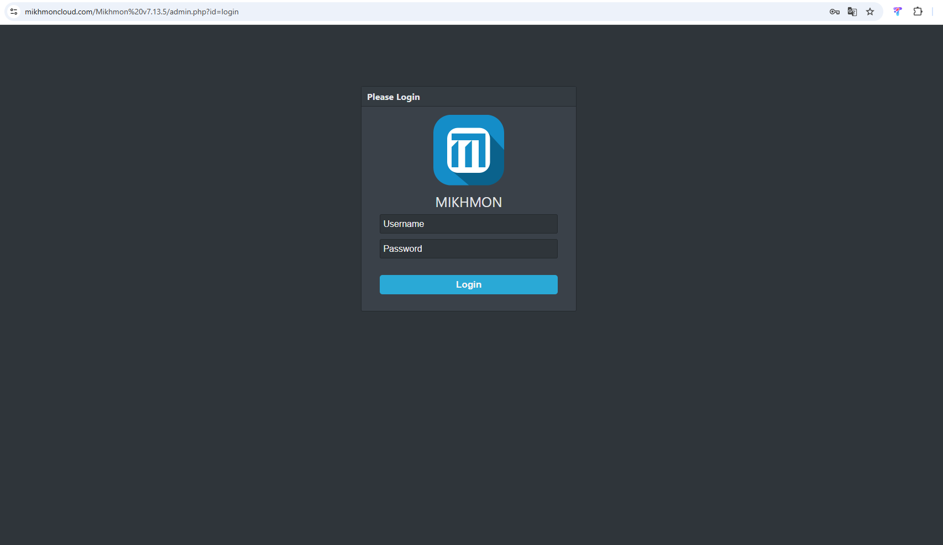Click blank panel area below the Login button
The width and height of the screenshot is (943, 545).
[468, 303]
